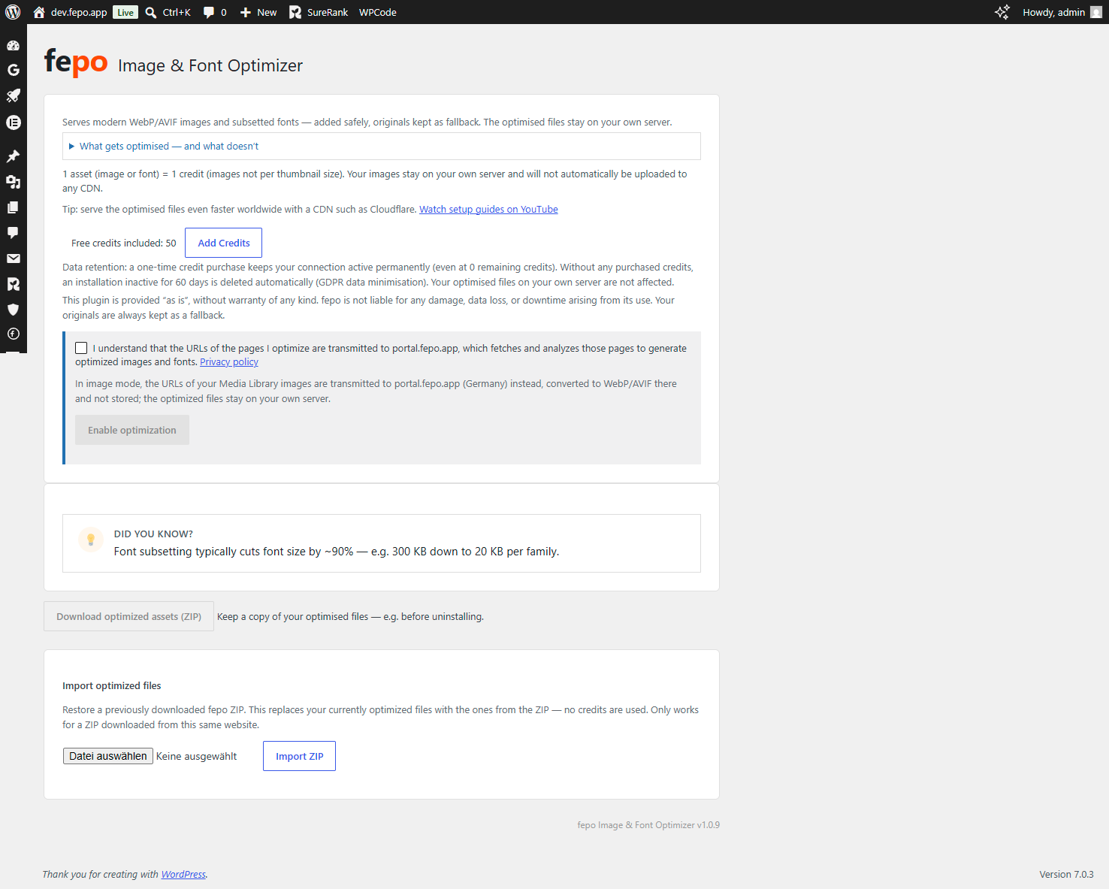Click 'Free credits included: 50' text
1109x889 pixels.
[x=124, y=243]
